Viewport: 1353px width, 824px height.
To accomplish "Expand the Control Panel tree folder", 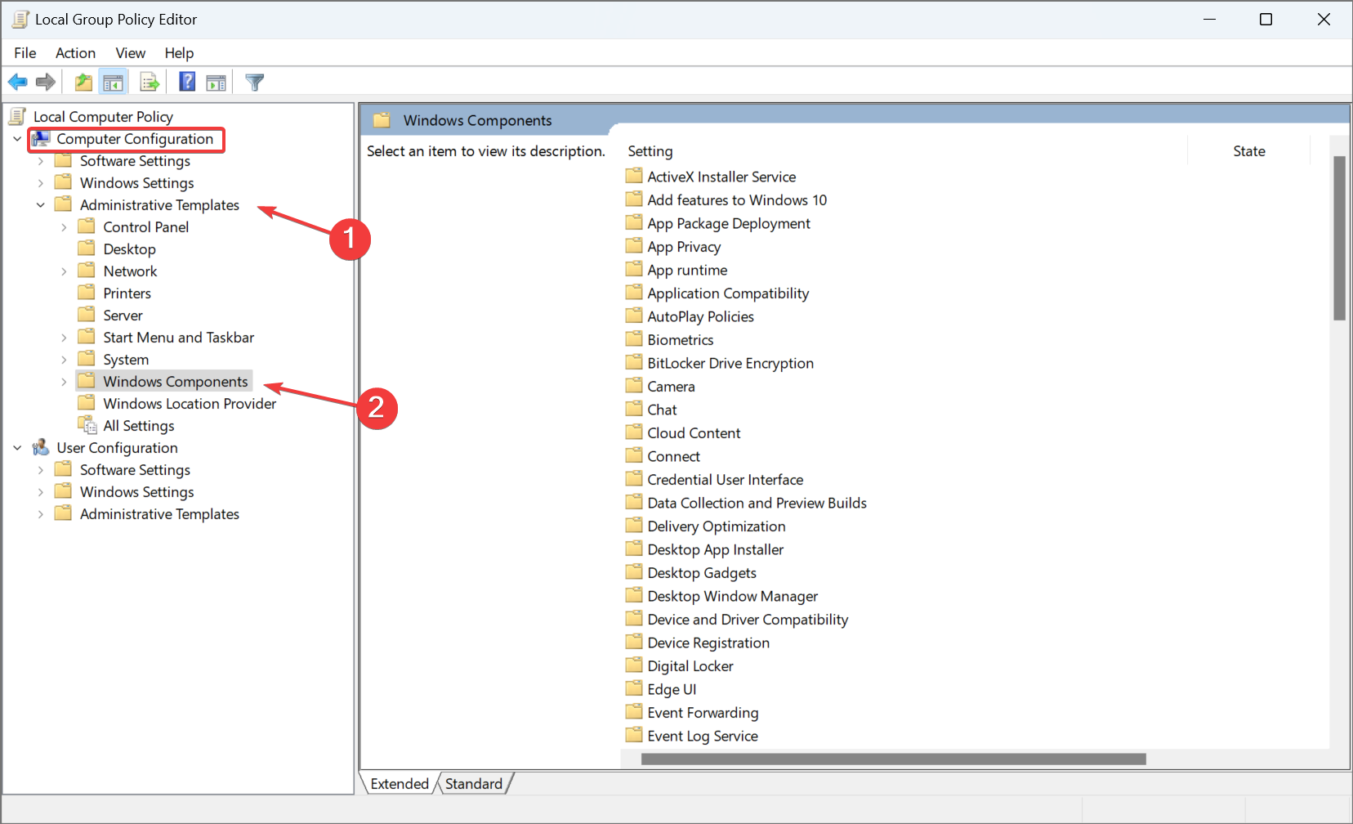I will (64, 227).
